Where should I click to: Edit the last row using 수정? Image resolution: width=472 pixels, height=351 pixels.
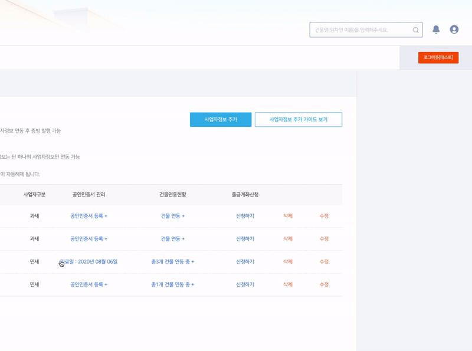[324, 284]
